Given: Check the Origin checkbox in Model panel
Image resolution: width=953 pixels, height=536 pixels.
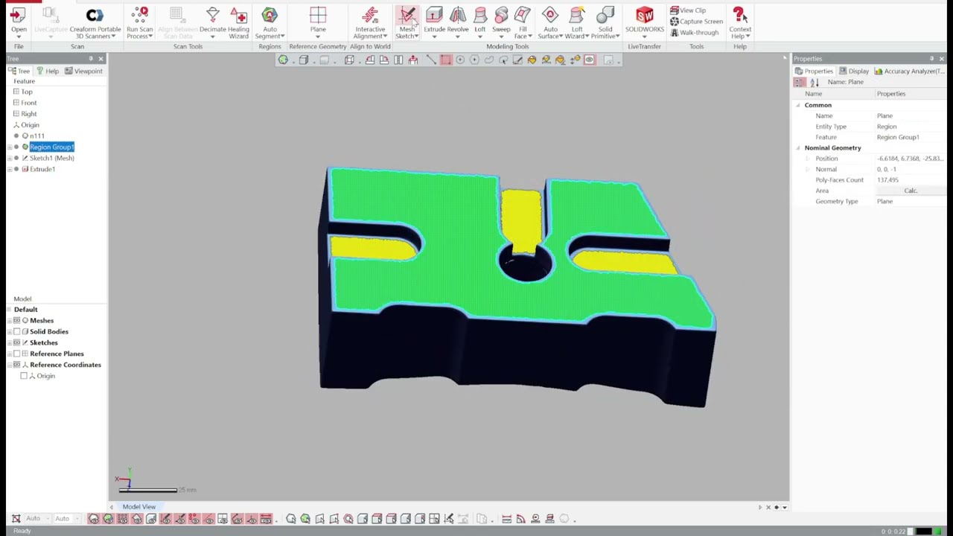Looking at the screenshot, I should [x=24, y=376].
